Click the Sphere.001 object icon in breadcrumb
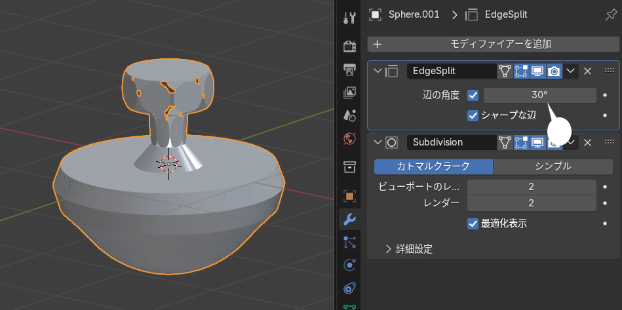The image size is (622, 310). [x=375, y=15]
